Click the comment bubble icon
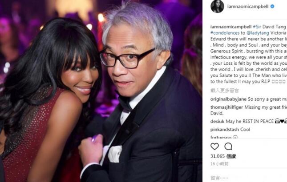This screenshot has width=287, height=182. point(228,146)
